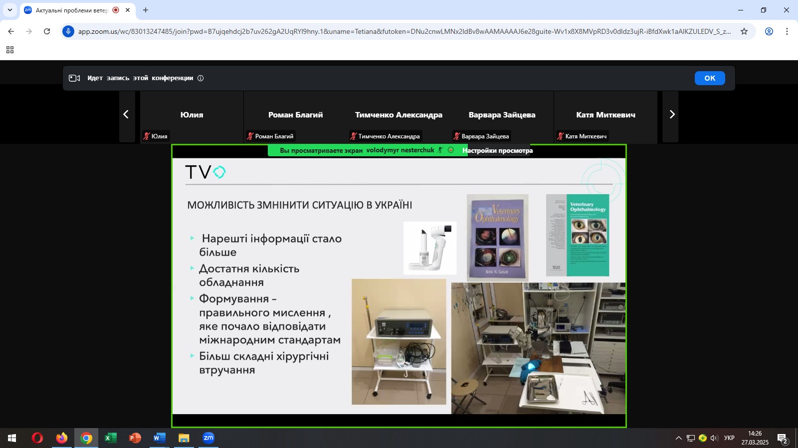Open File Explorer from the taskbar

tap(184, 438)
